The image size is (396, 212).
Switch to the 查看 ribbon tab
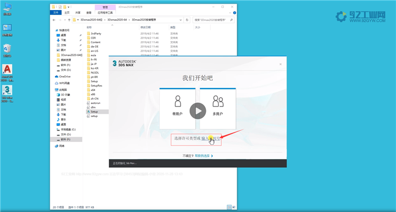[89, 12]
